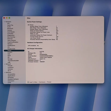Viewport: 111px width, 111px height.
Task: Click the highlighted Power row
Action: (x=14, y=50)
